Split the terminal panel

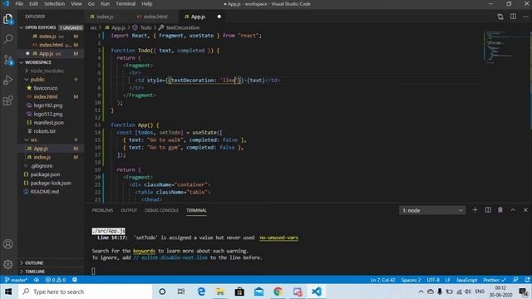tap(488, 210)
